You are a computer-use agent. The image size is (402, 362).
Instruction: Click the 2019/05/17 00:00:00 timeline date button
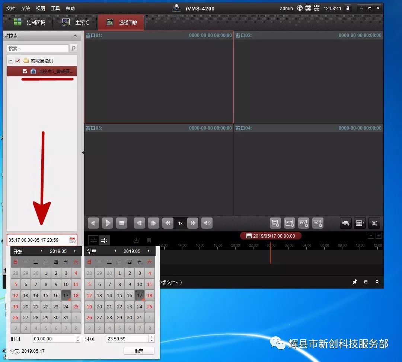[271, 236]
